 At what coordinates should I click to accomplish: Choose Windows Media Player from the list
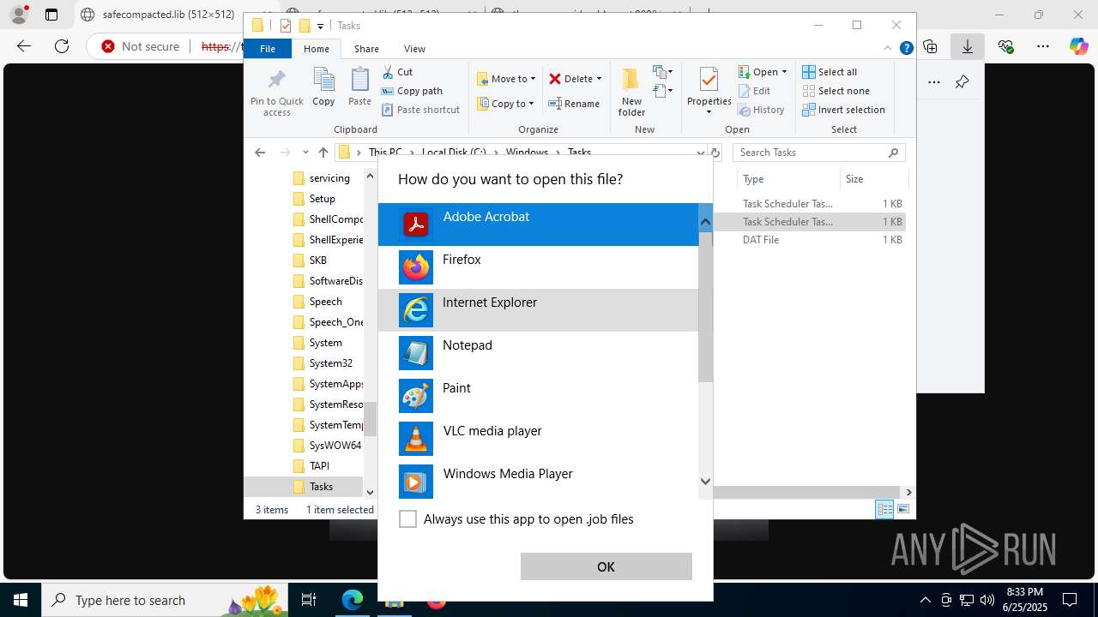pos(538,480)
